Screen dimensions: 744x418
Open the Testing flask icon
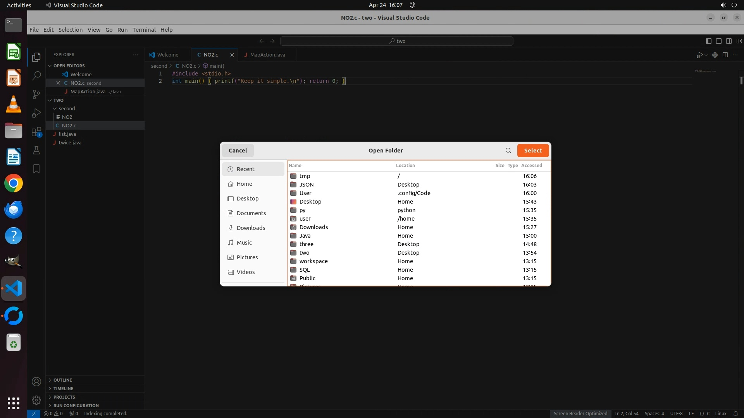[x=36, y=150]
